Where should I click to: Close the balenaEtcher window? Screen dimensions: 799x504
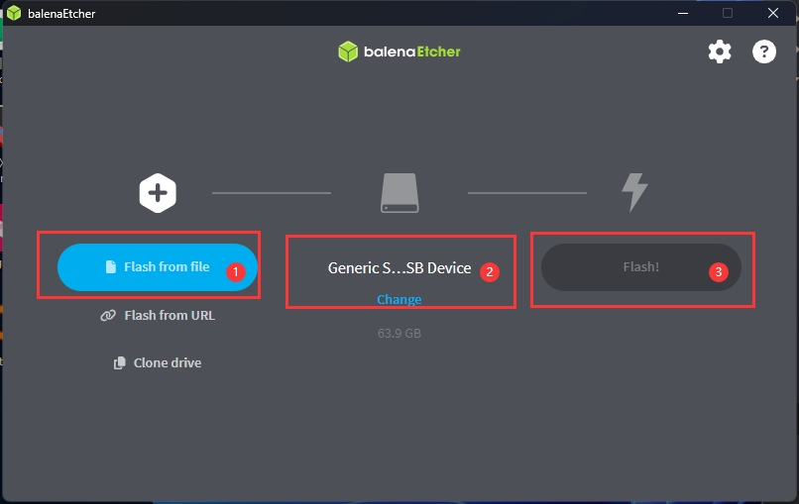pyautogui.click(x=772, y=13)
